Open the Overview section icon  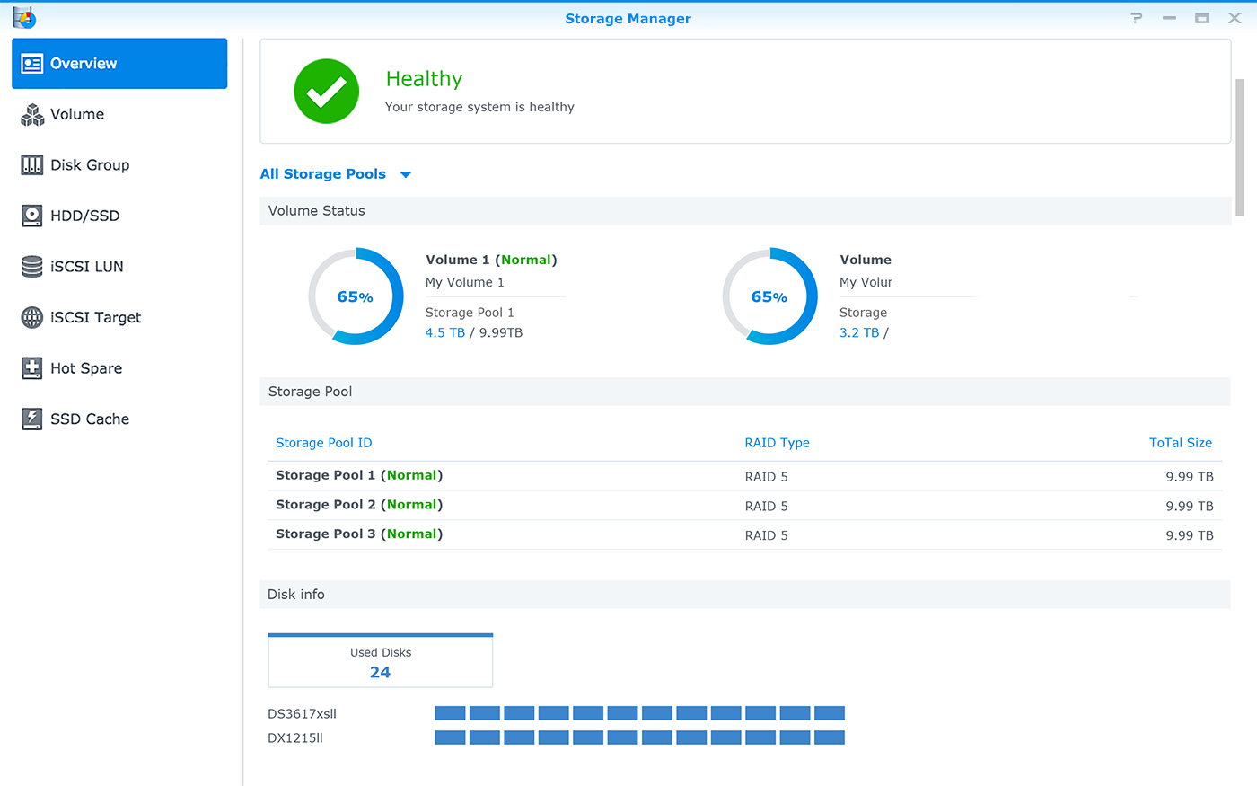pos(31,63)
